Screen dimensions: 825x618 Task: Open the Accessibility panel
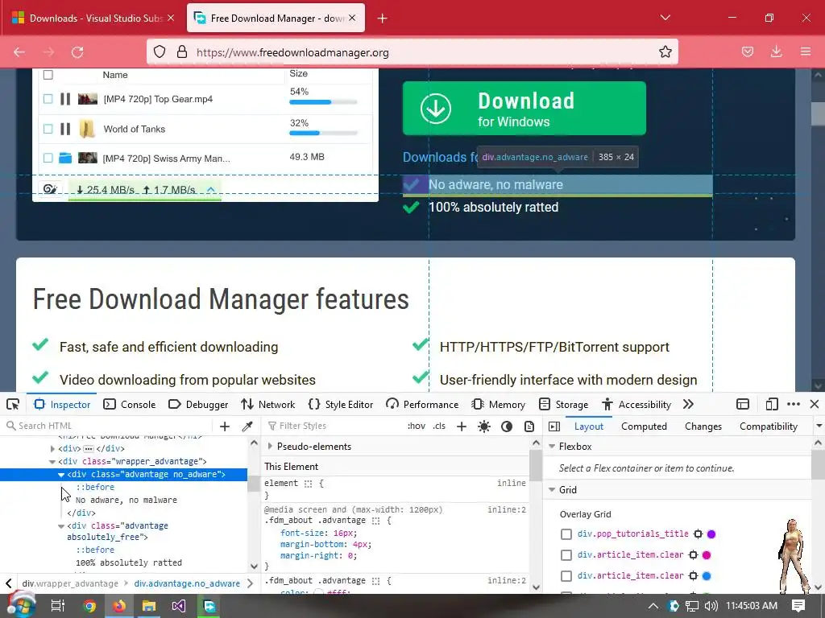click(636, 404)
